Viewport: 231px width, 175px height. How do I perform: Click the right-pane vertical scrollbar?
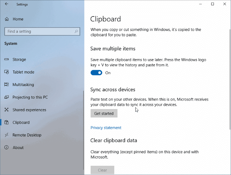point(230,79)
